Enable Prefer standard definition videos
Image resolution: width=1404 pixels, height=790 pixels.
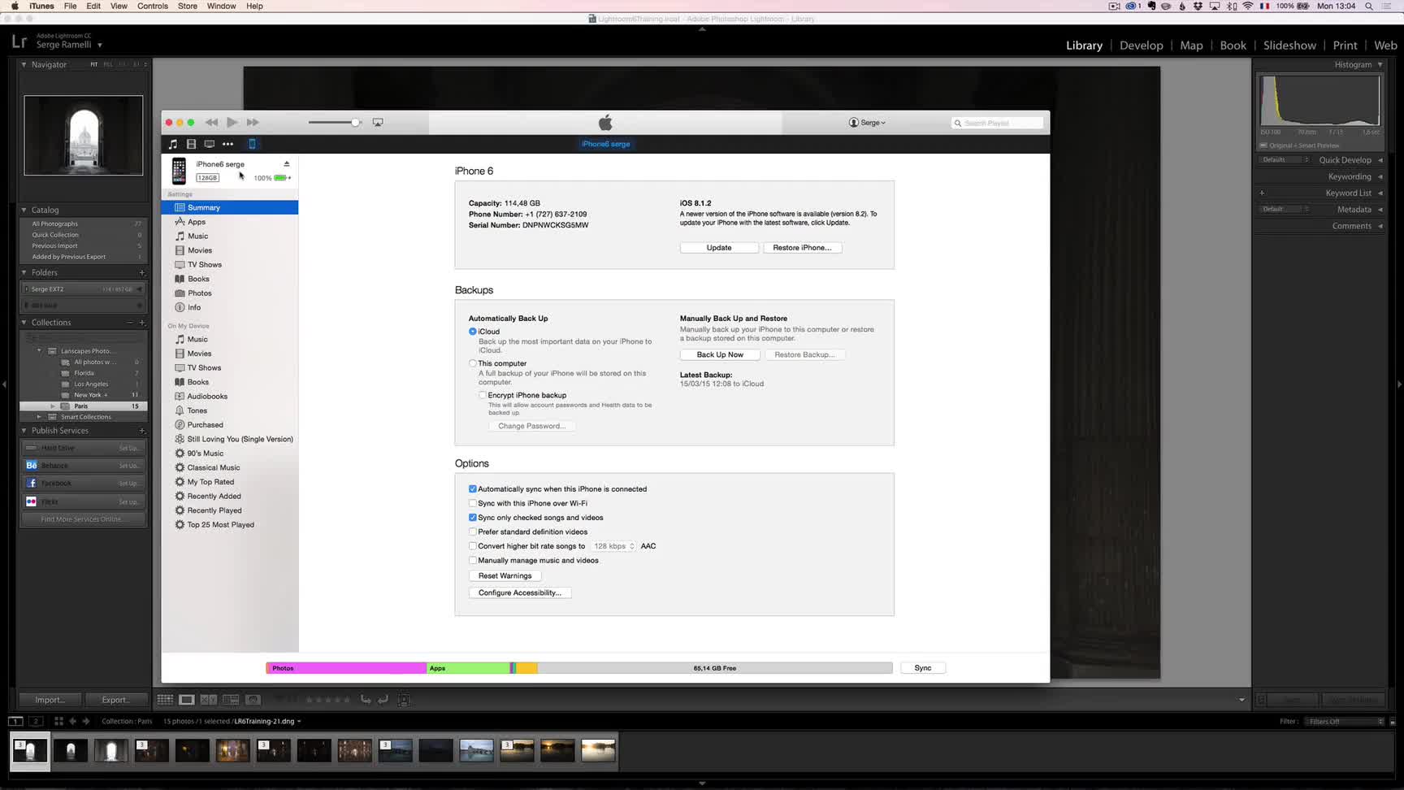tap(473, 532)
